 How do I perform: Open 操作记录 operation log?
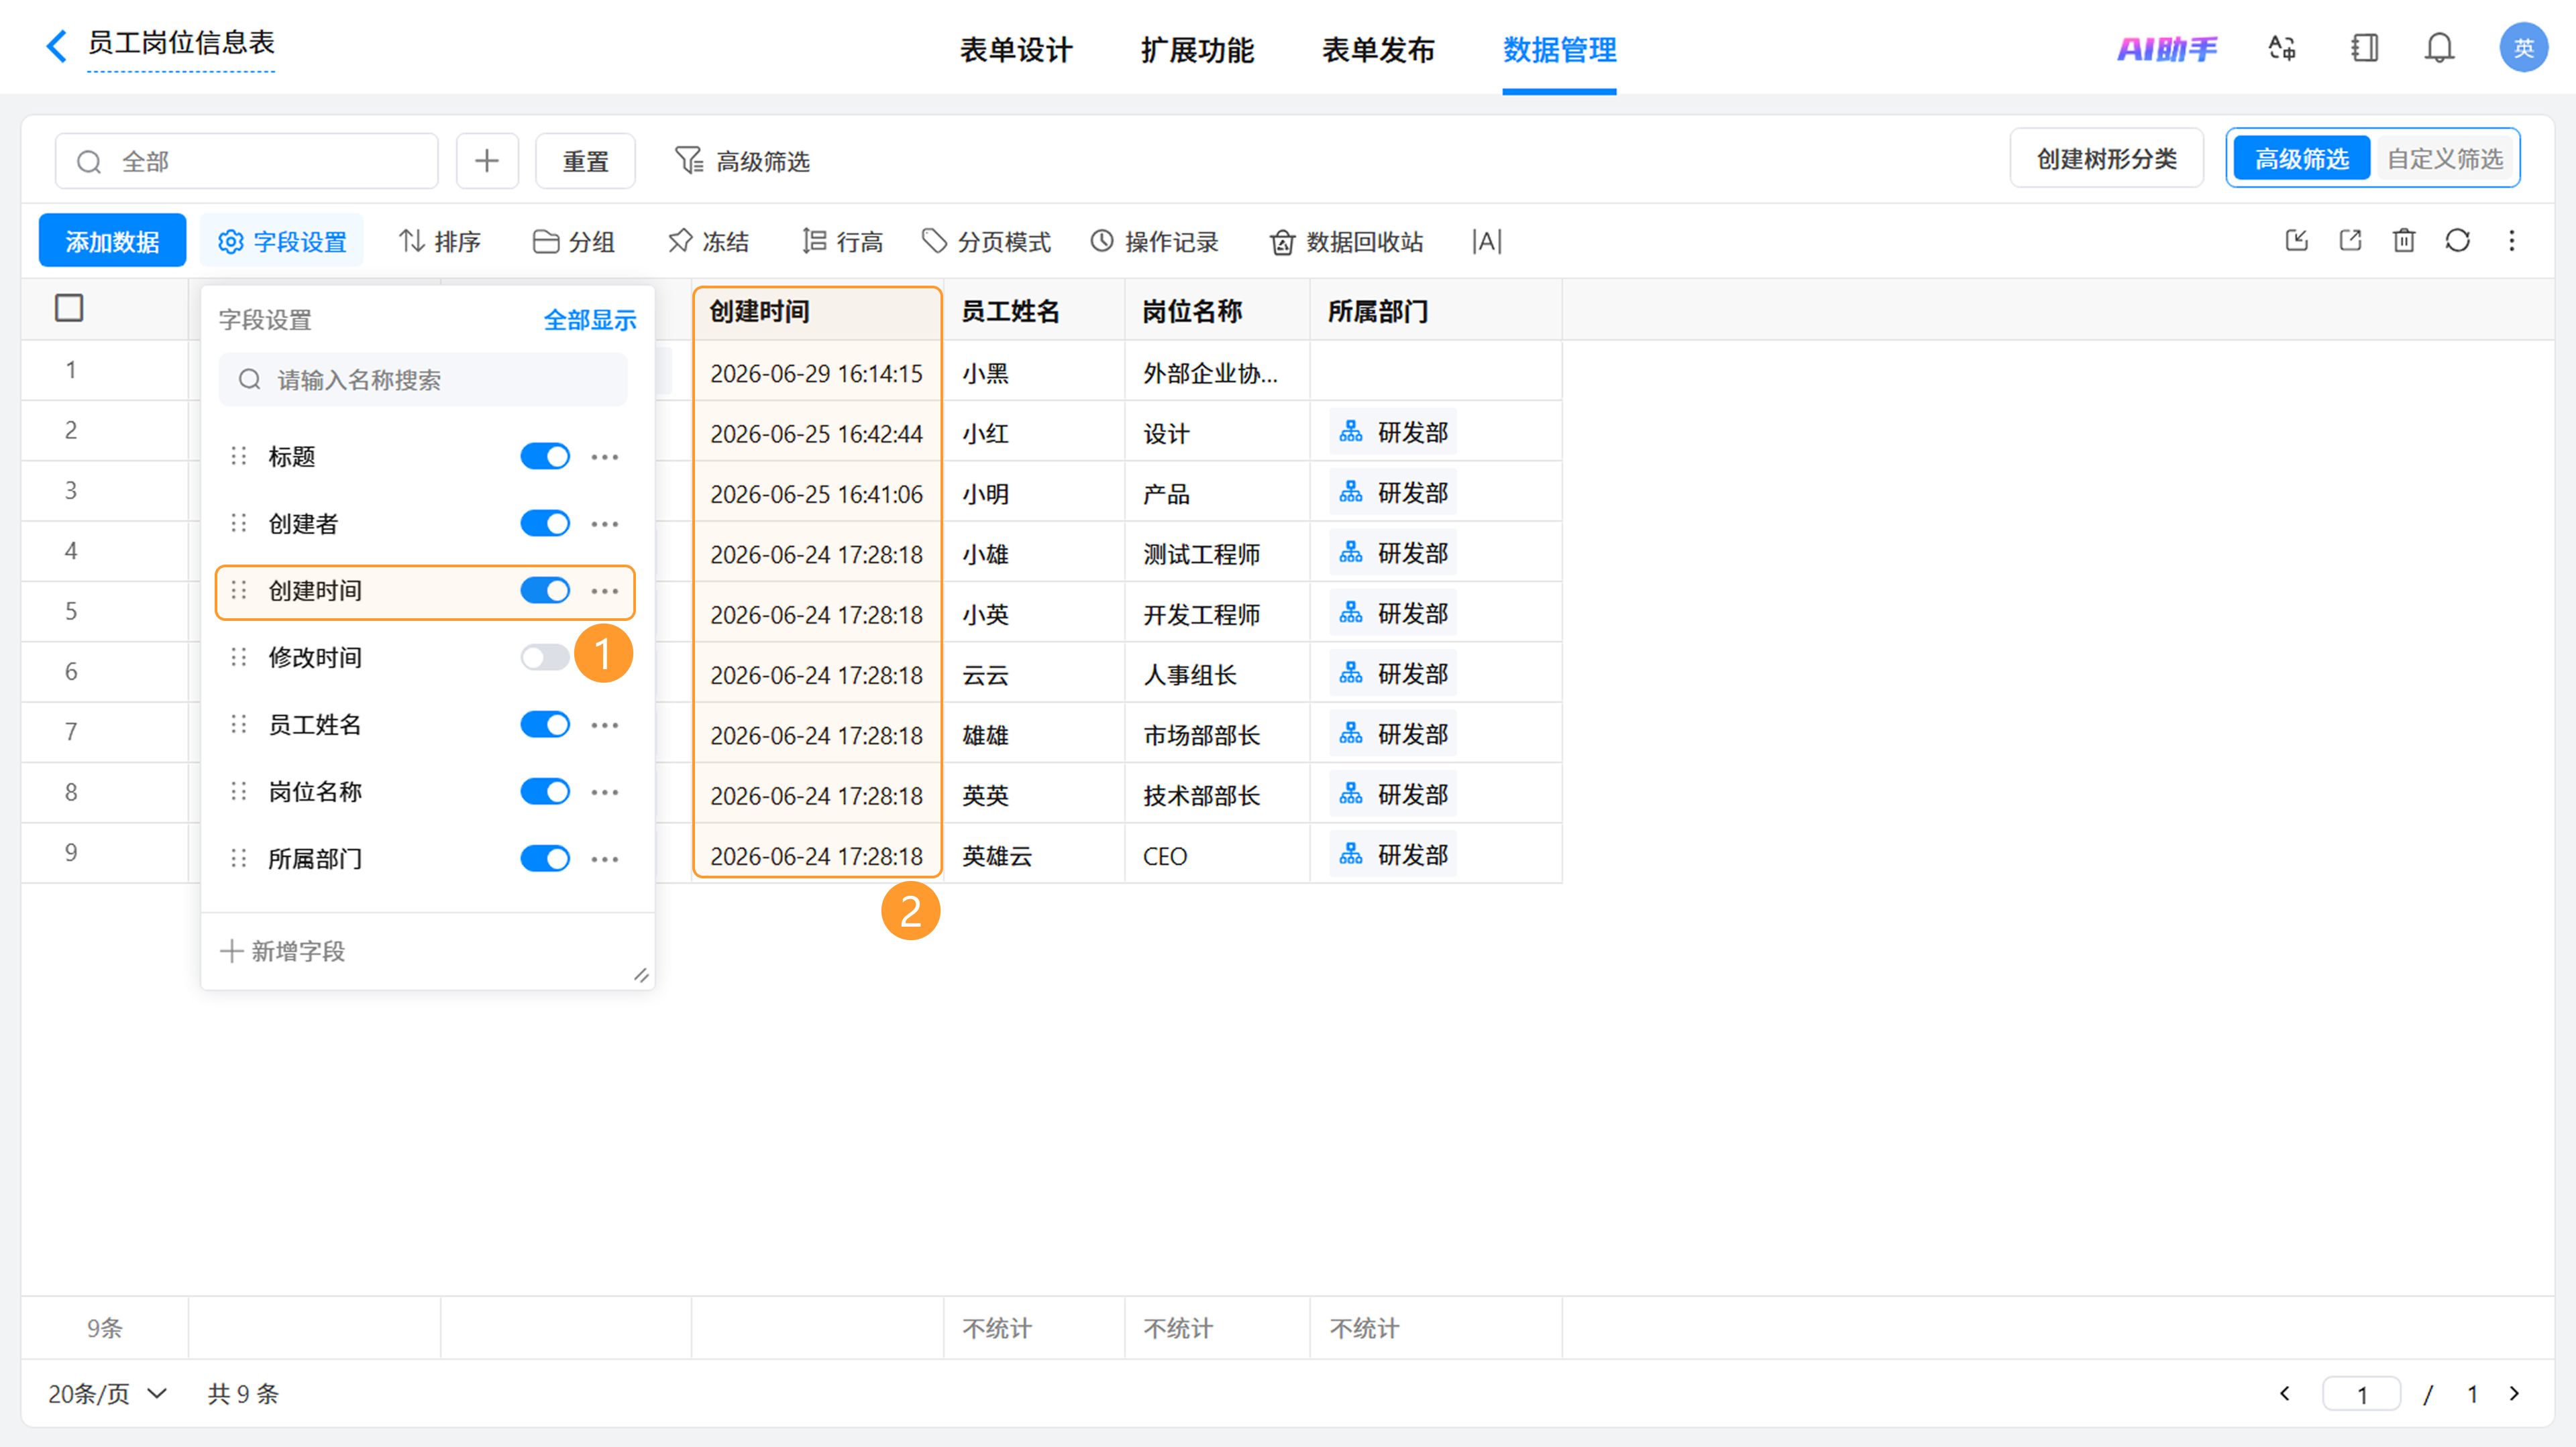1154,241
